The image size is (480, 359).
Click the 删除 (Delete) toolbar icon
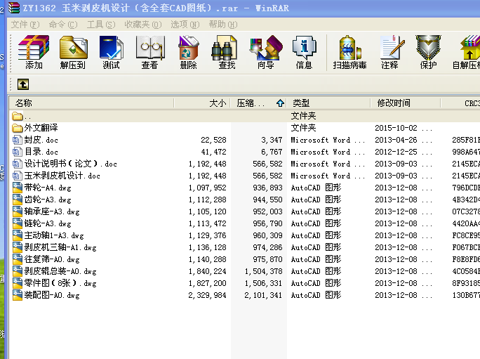188,52
